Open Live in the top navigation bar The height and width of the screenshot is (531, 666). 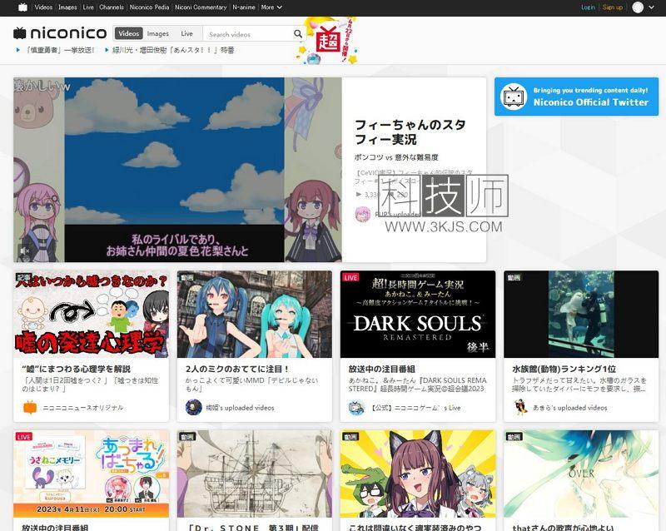tap(88, 7)
